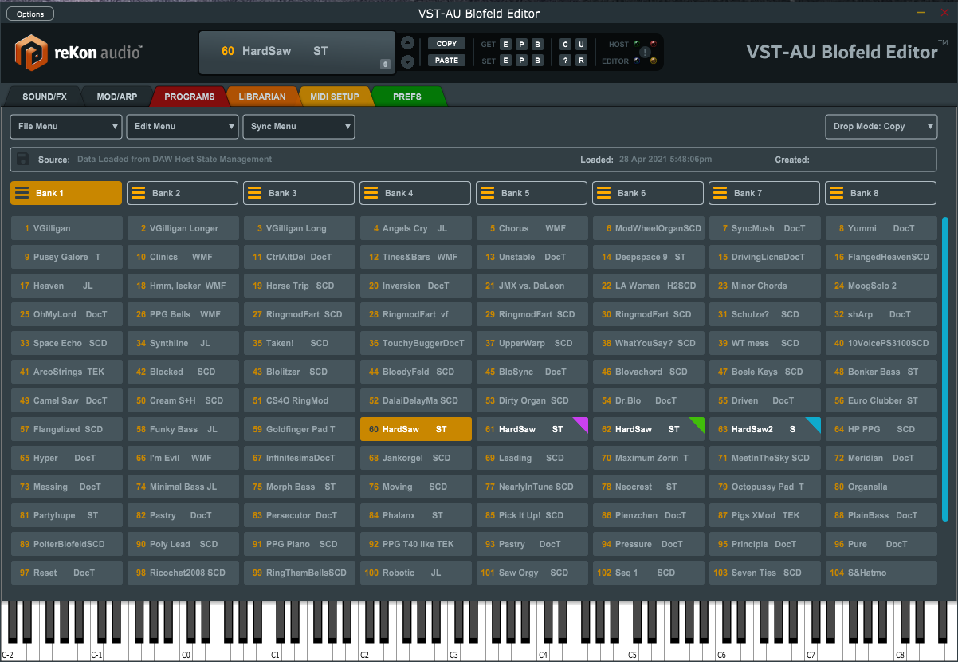Click the 60 HardSaw ST program display
The width and height of the screenshot is (958, 662).
point(296,52)
